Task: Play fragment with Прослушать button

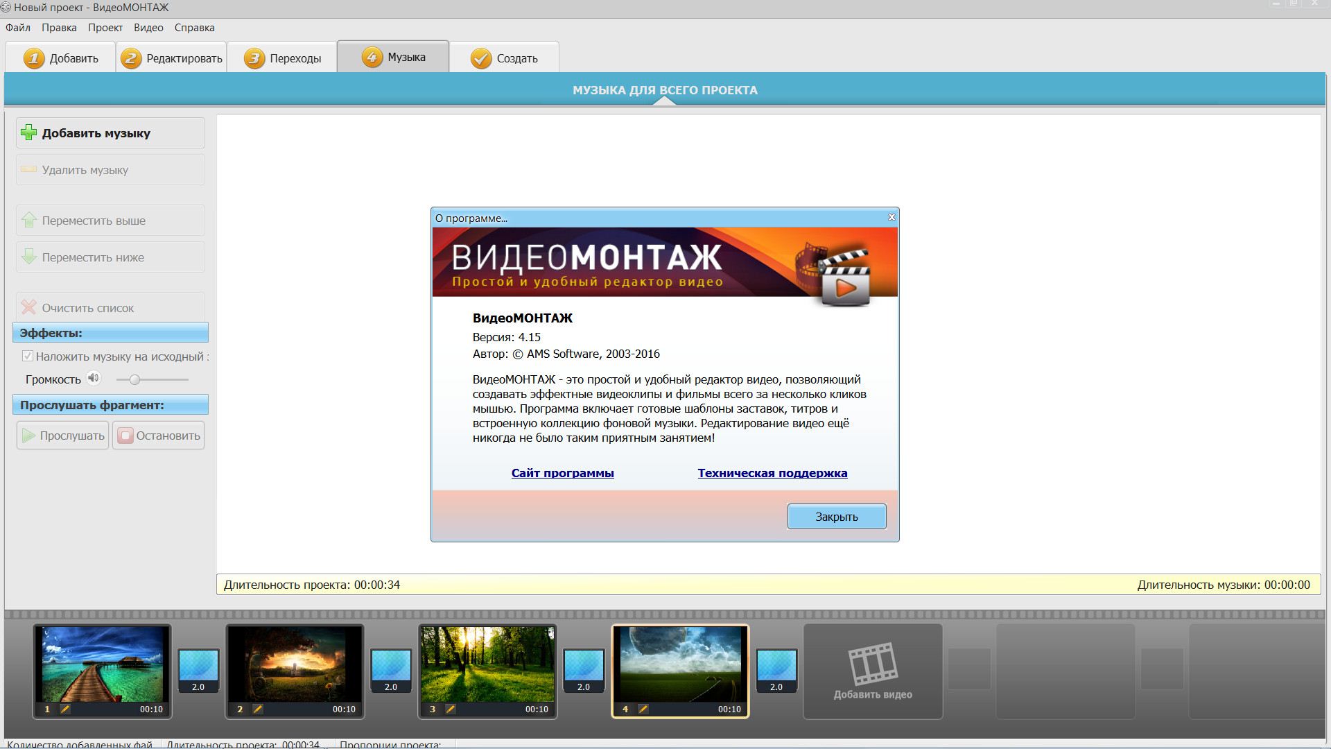Action: [x=63, y=436]
